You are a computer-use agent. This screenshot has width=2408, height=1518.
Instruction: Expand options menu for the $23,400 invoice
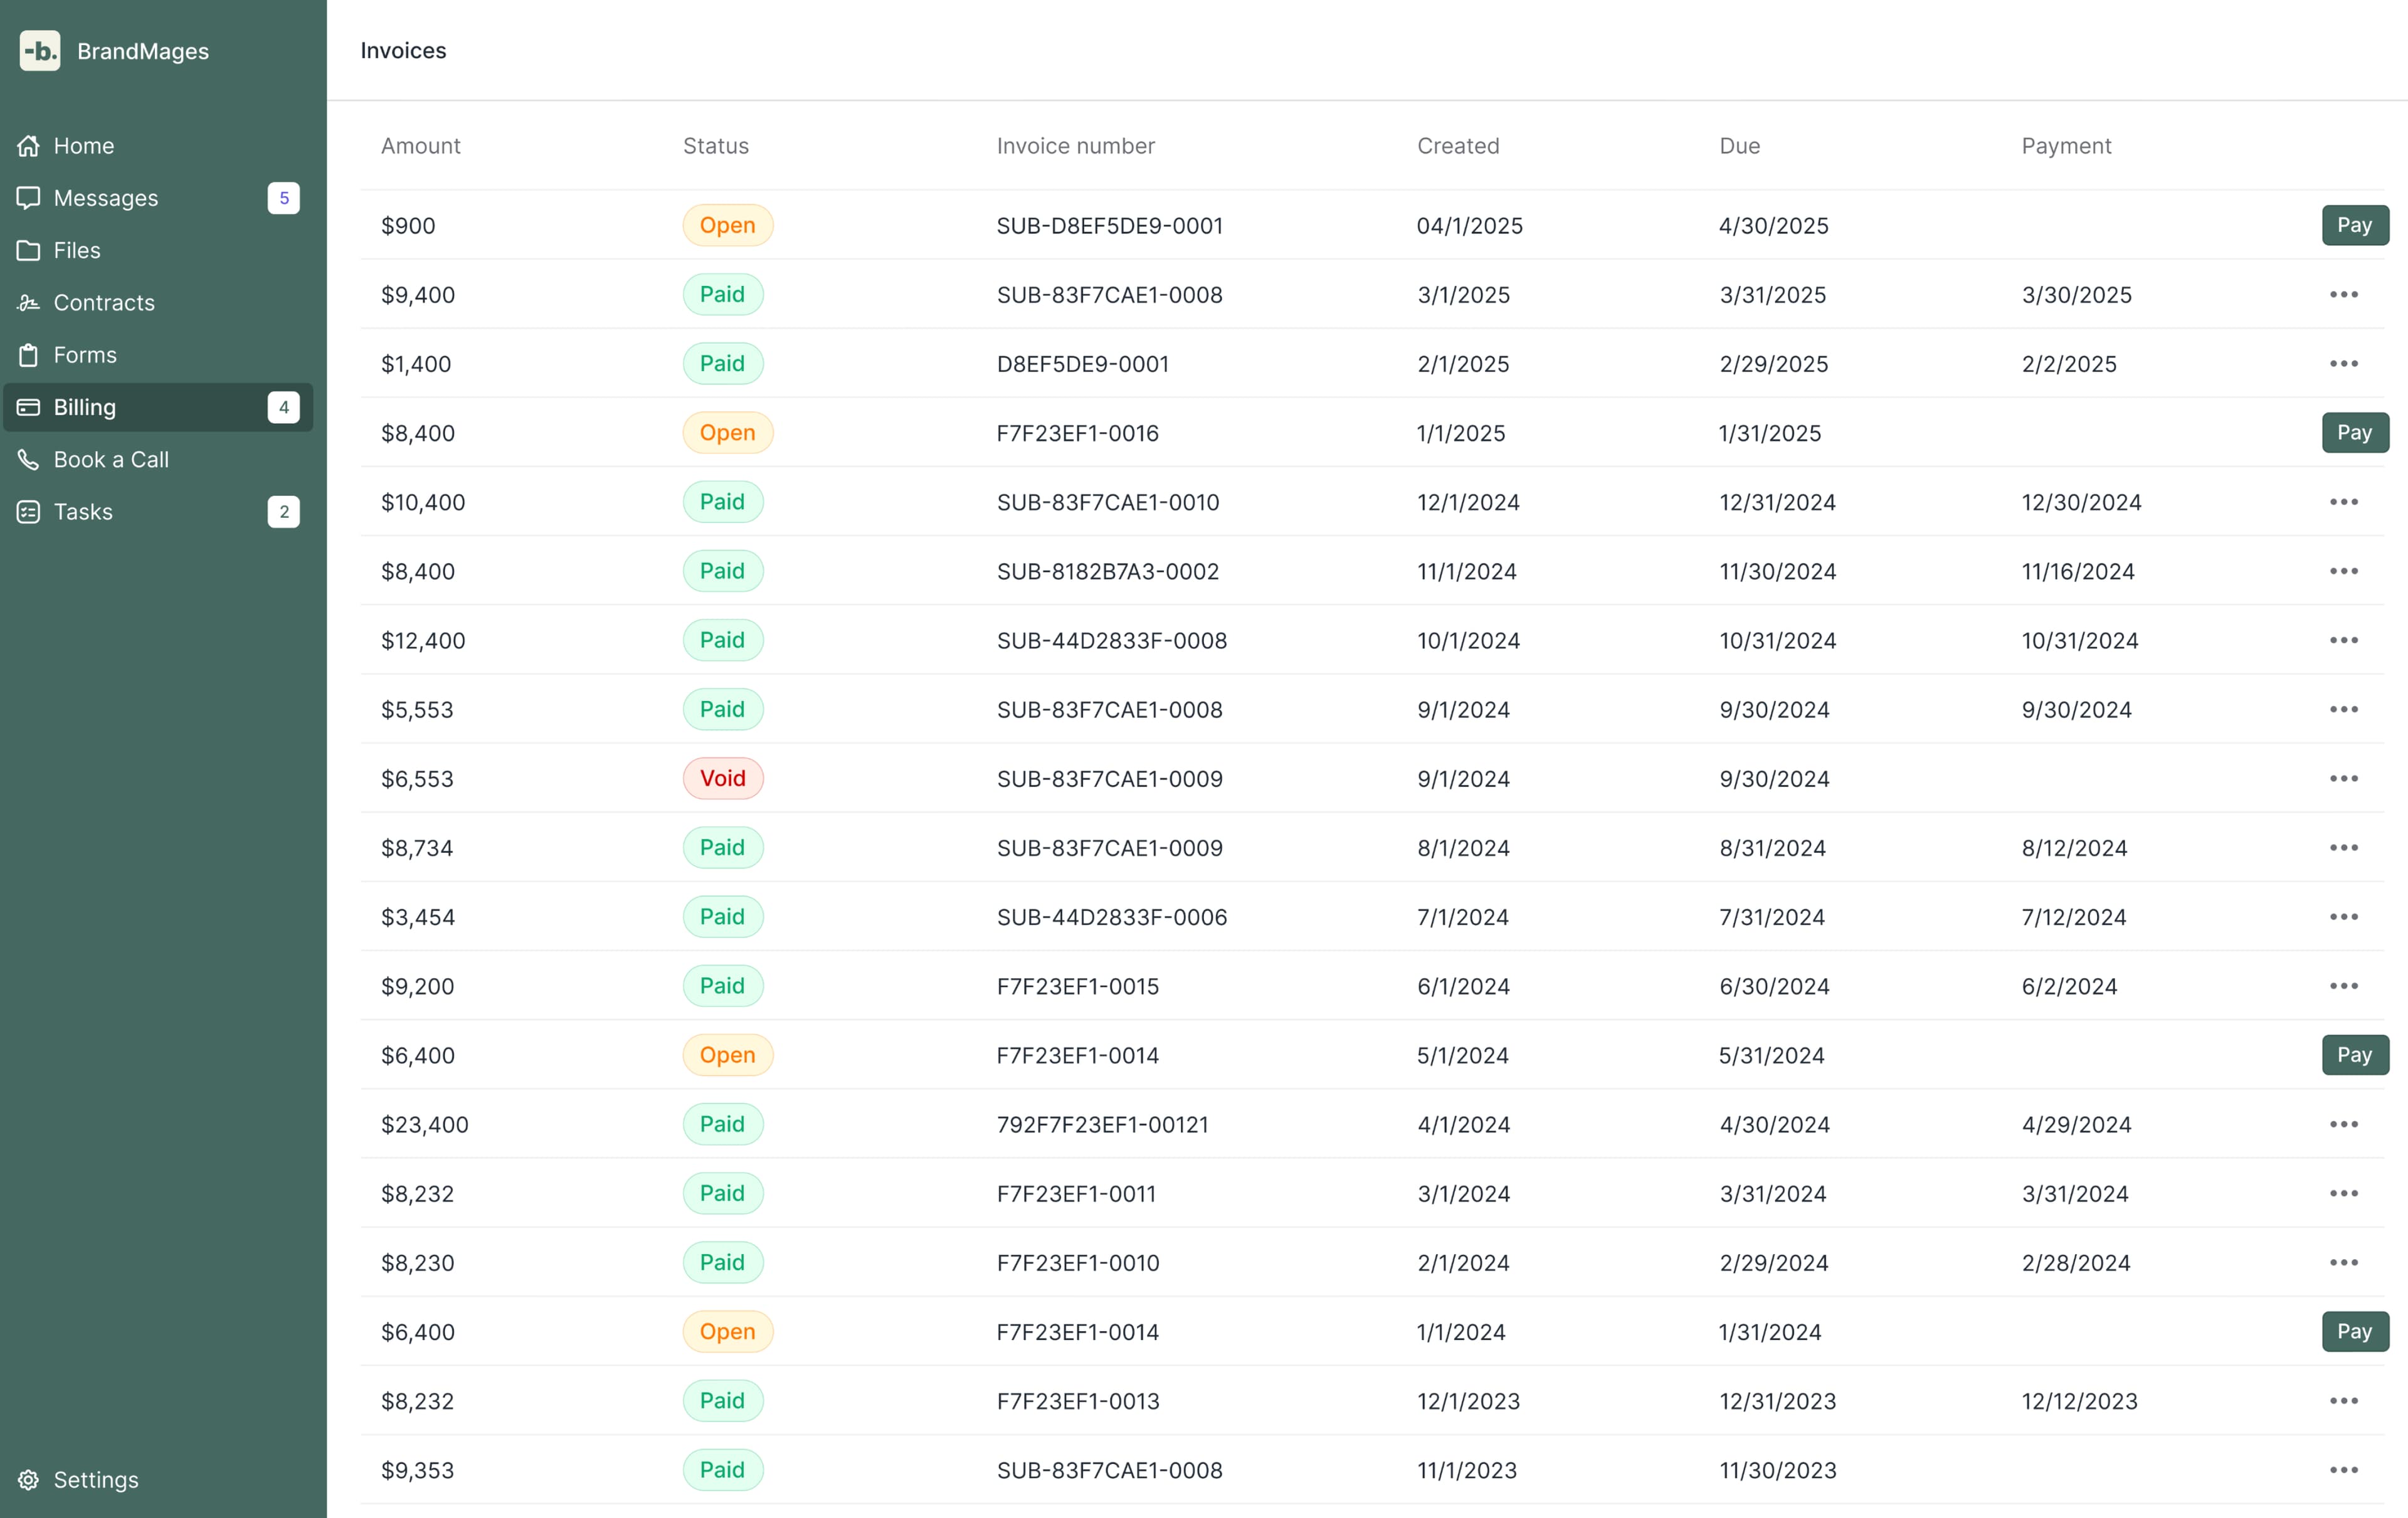pos(2343,1125)
